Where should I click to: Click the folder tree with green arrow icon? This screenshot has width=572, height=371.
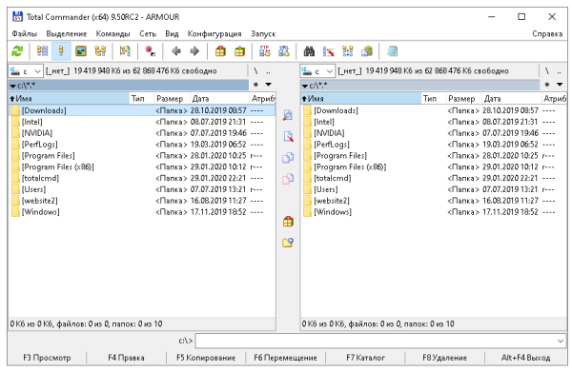point(125,51)
